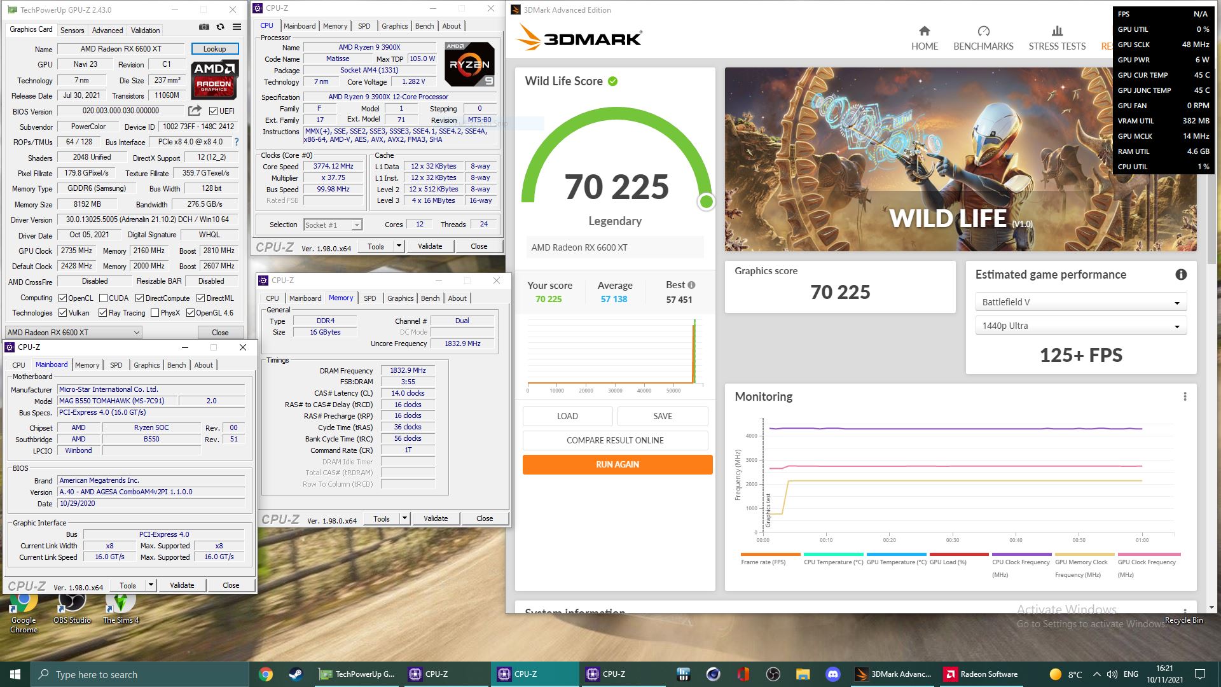
Task: Click the BIOS export share icon in GPU-Z
Action: [x=195, y=111]
